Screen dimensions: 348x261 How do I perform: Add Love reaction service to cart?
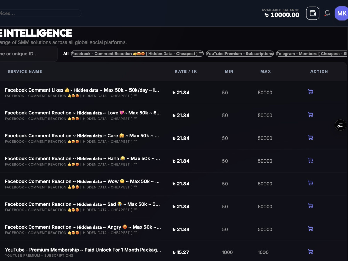pos(310,115)
